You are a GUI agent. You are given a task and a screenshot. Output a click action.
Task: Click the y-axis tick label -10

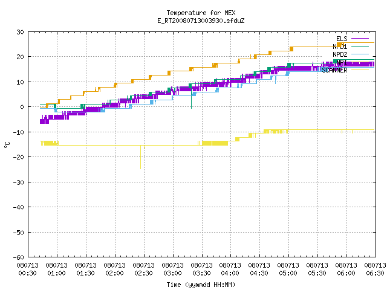click(19, 132)
